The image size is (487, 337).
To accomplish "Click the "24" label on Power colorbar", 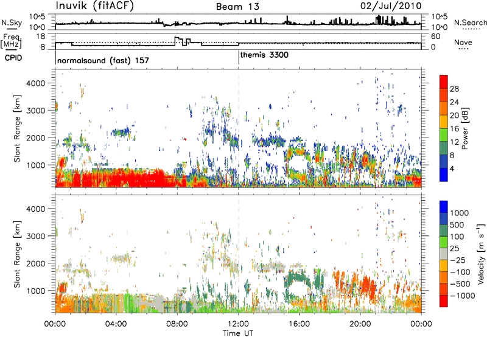I will tap(454, 102).
